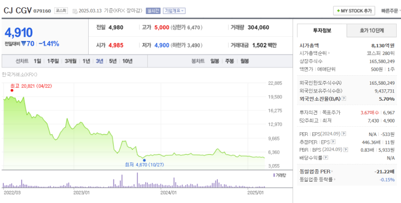The height and width of the screenshot is (203, 401).
Task: Select the 10년 line chart period
Action: click(128, 61)
